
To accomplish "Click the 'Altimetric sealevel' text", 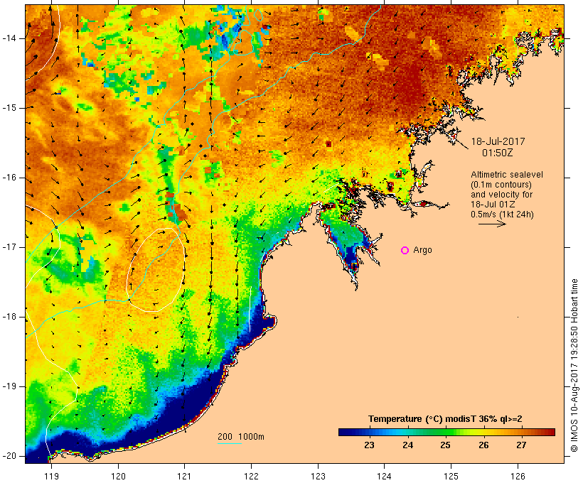I will point(507,175).
